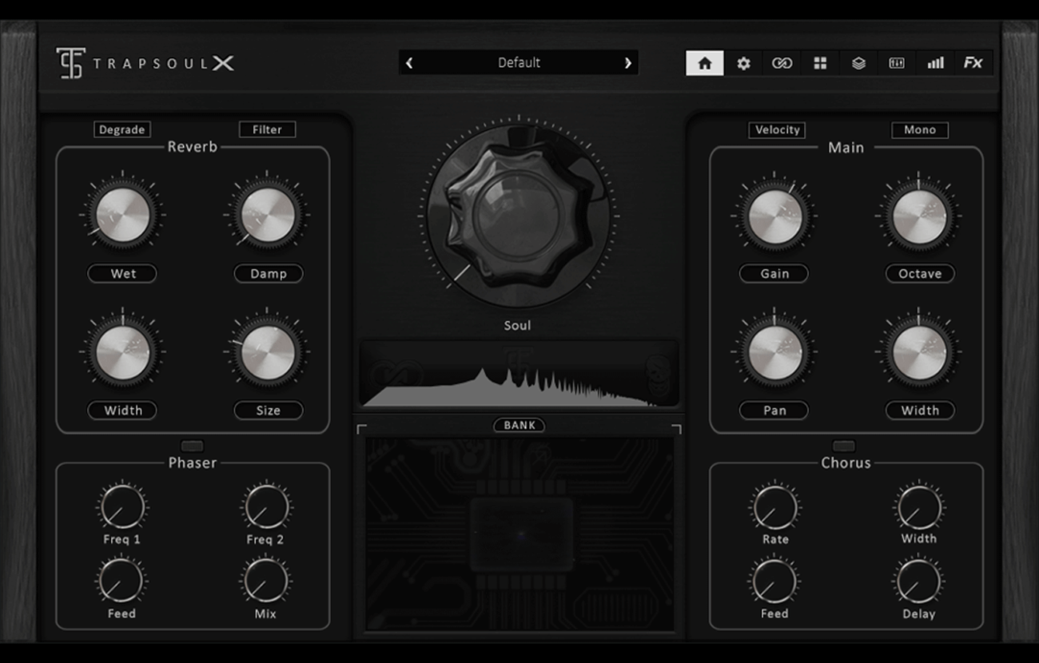
Task: Click the large Soul knob
Action: (518, 215)
